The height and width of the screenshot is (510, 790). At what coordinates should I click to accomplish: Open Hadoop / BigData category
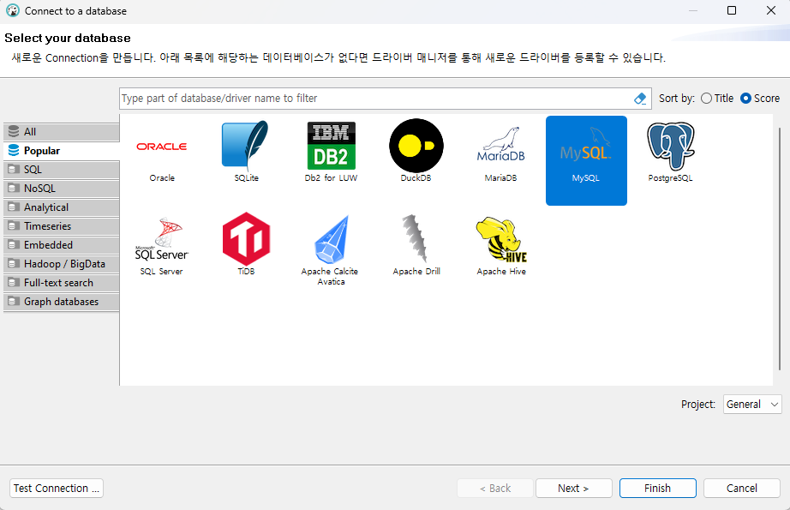click(62, 264)
